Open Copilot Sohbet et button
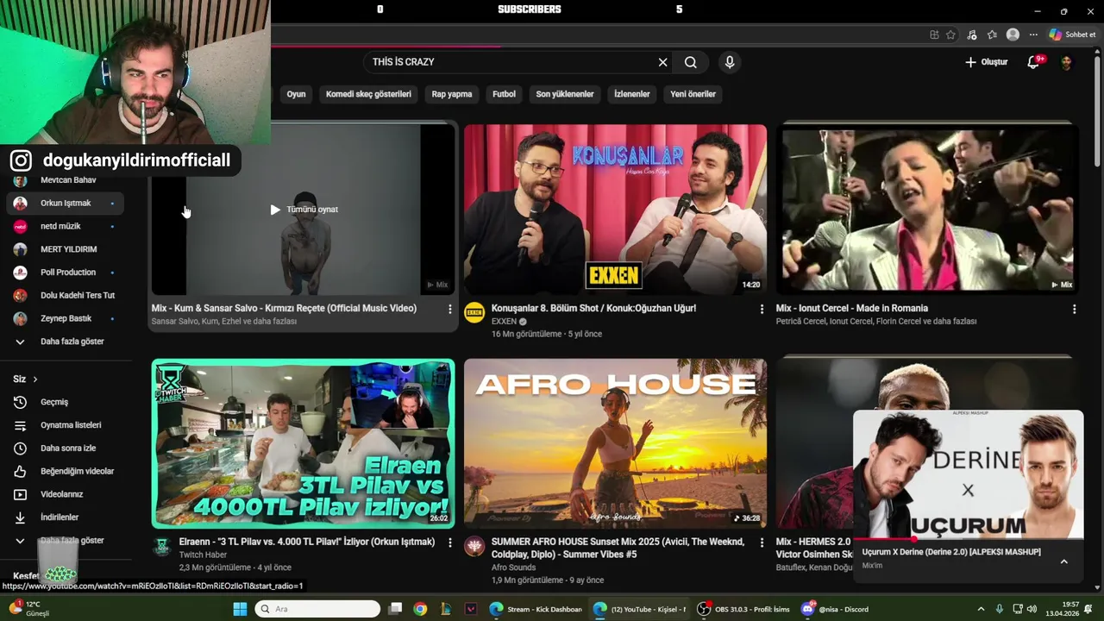 click(1072, 34)
